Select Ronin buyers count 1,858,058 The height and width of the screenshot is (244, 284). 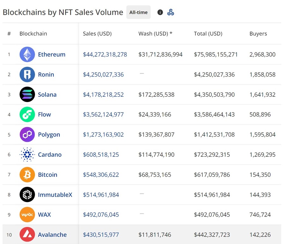click(x=263, y=74)
